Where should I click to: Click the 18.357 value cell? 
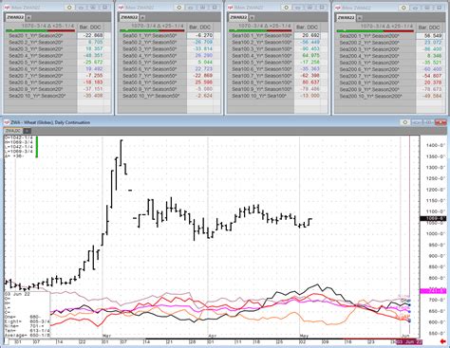91,48
